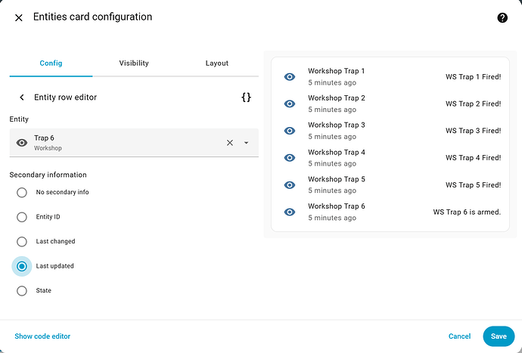This screenshot has height=353, width=522.
Task: Select the No secondary info radio button
Action: coord(22,192)
